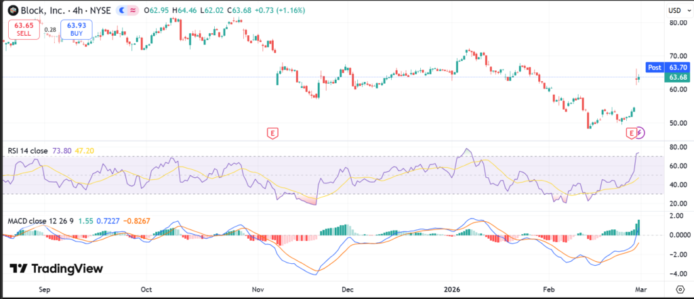Click the 0.28 spread value

50,30
